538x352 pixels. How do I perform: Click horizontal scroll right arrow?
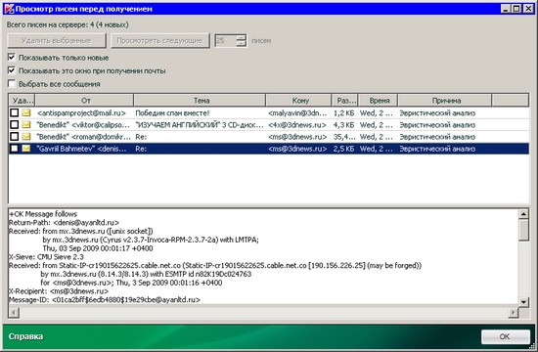pos(514,313)
